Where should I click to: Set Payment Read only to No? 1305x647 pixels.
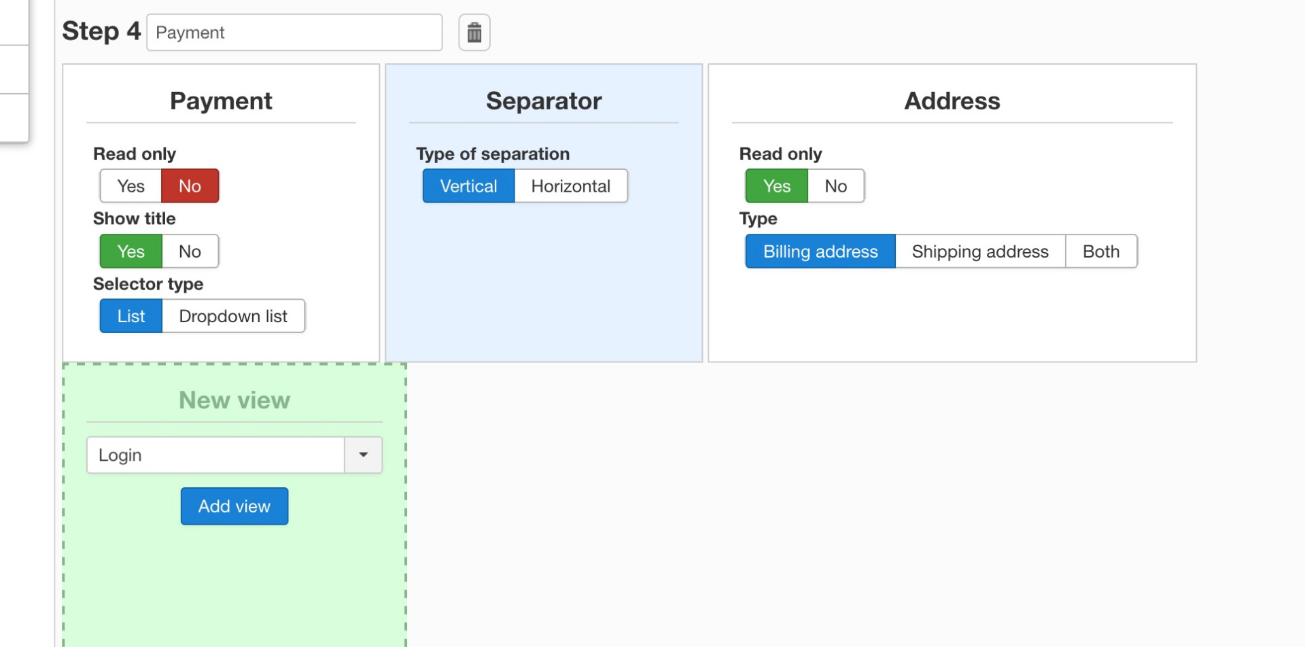(190, 186)
